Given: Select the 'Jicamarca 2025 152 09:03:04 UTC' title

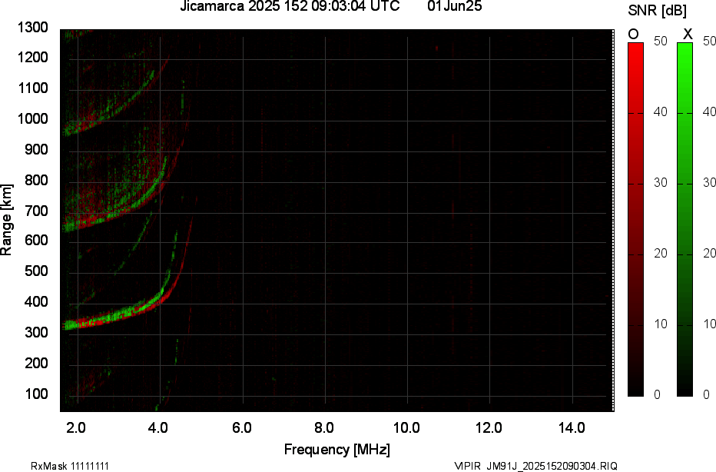Looking at the screenshot, I should 290,6.
